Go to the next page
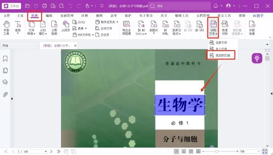Image resolution: width=273 pixels, height=155 pixels. pos(51,151)
